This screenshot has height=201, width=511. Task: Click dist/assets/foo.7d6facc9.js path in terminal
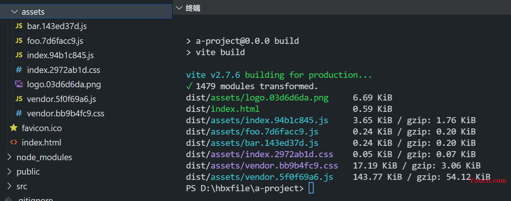[x=252, y=131]
